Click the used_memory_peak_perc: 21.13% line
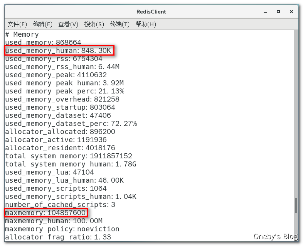Image resolution: width=303 pixels, height=246 pixels. pos(65,91)
